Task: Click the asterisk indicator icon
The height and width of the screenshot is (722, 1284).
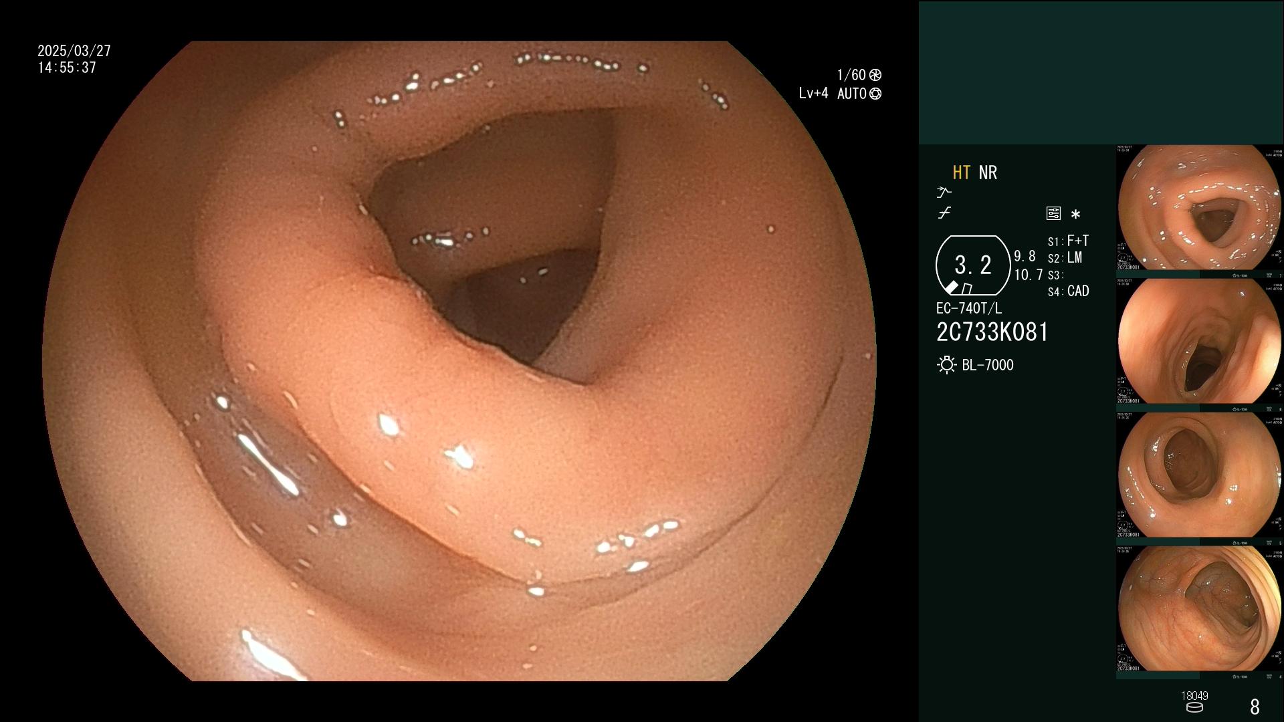Action: coord(1075,214)
